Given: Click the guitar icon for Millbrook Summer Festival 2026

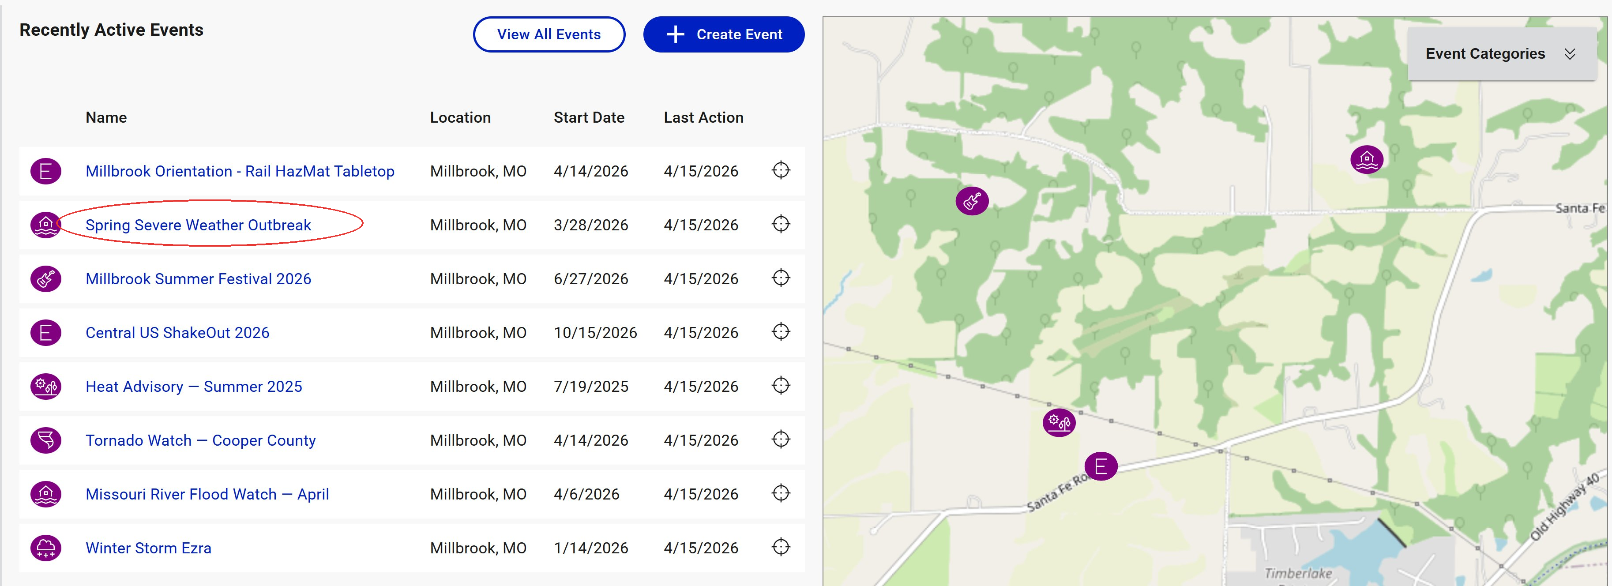Looking at the screenshot, I should (x=46, y=278).
